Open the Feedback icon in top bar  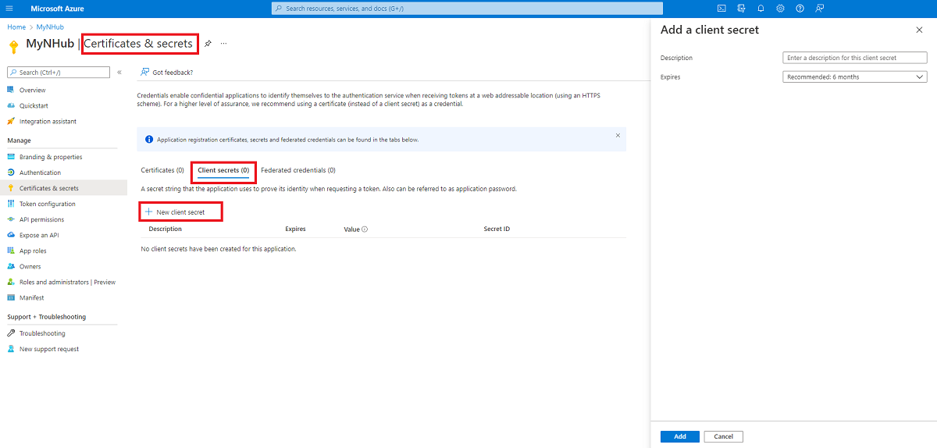coord(819,9)
